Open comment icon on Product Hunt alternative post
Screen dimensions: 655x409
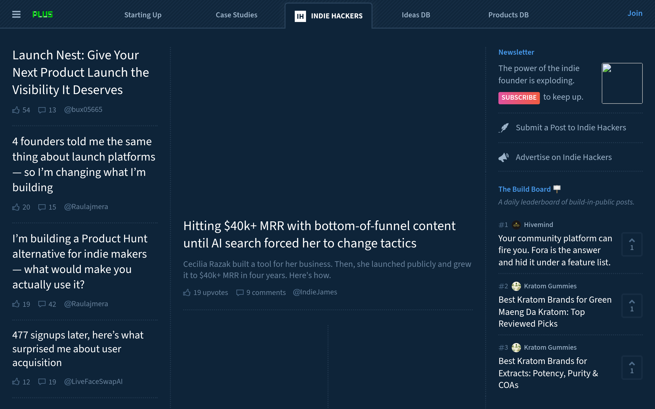coord(42,304)
